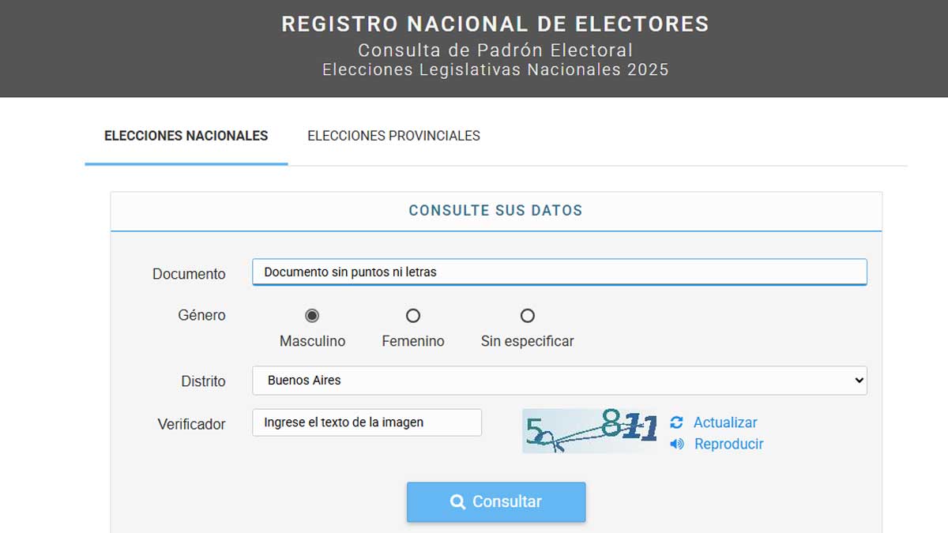Select the Femenino radio button

[x=412, y=316]
